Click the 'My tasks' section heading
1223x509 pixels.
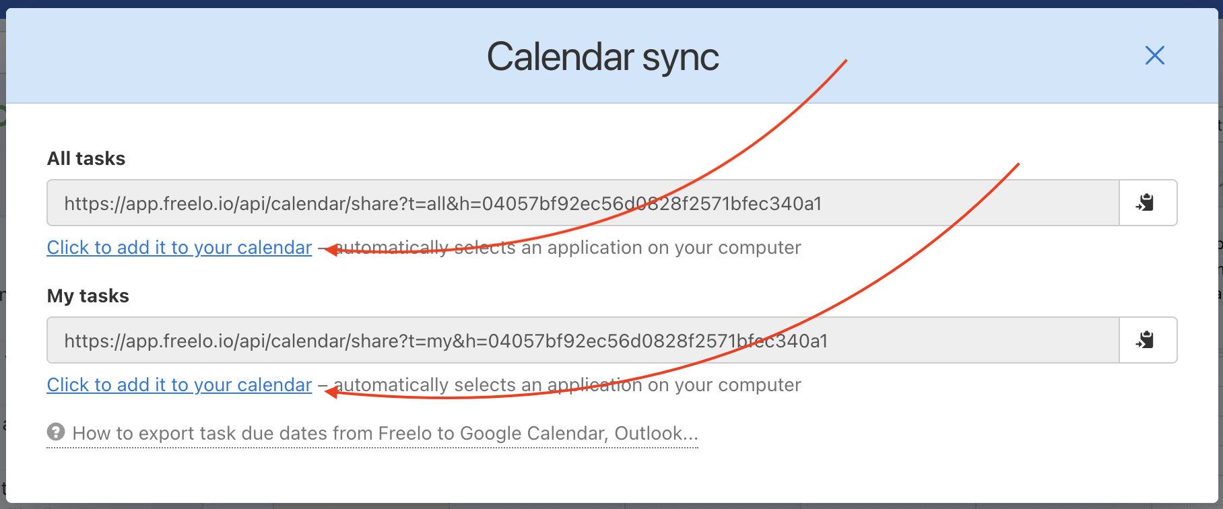pos(87,296)
